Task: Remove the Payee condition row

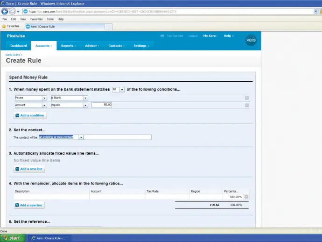Action: pos(247,98)
